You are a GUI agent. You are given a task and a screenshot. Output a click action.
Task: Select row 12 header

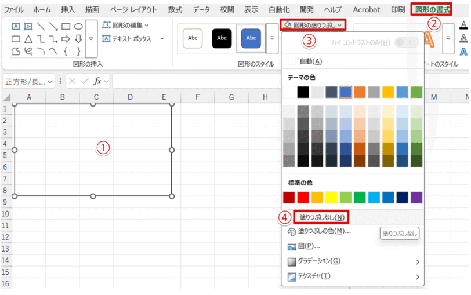point(5,237)
